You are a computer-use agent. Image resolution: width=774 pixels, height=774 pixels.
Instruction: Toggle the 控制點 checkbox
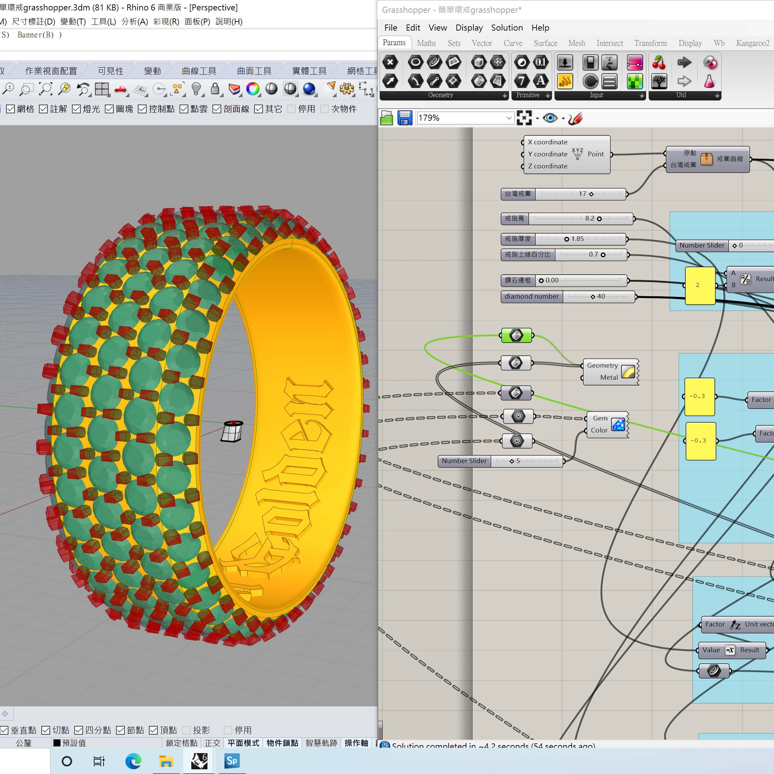pyautogui.click(x=142, y=109)
